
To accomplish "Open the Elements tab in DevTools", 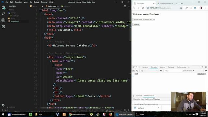I will point(145,67).
